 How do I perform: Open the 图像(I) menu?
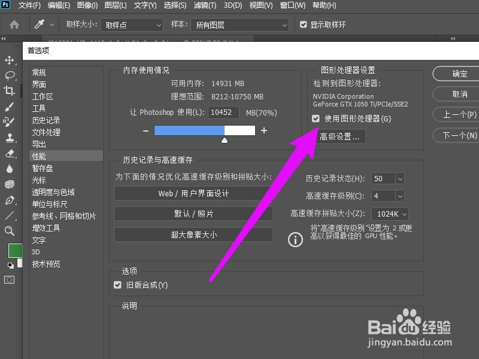pos(87,5)
